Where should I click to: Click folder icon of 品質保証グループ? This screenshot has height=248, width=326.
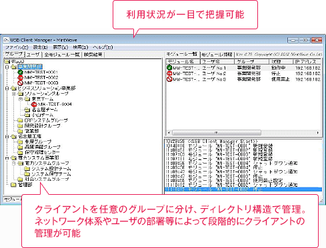20,147
